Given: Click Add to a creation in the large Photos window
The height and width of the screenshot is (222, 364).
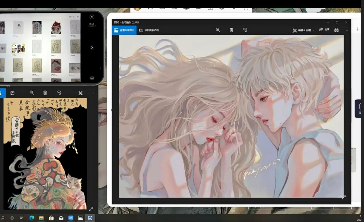Looking at the screenshot, I should [149, 30].
